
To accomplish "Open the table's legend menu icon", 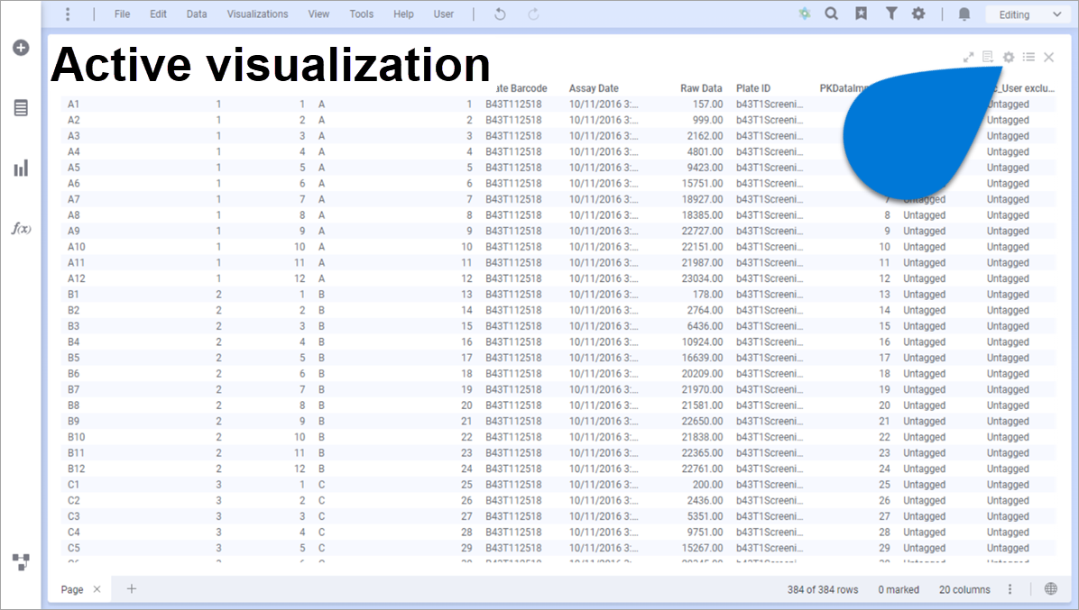I will [x=1028, y=57].
